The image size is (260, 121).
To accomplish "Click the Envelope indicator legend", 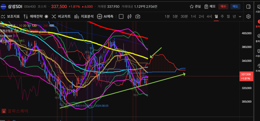I will [x=6, y=36].
